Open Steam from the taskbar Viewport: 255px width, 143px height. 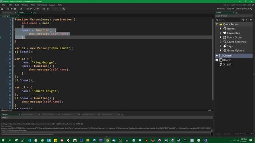(179, 140)
